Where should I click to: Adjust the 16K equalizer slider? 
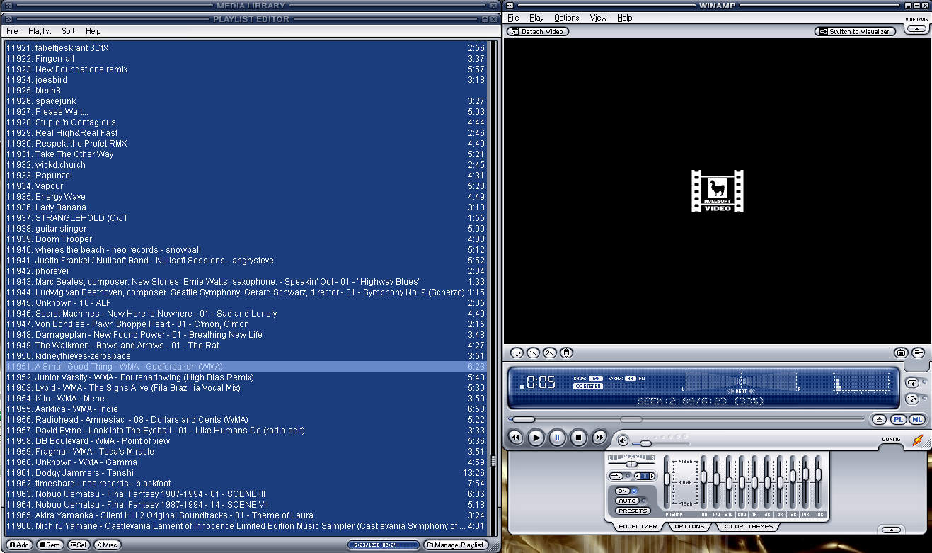click(818, 482)
